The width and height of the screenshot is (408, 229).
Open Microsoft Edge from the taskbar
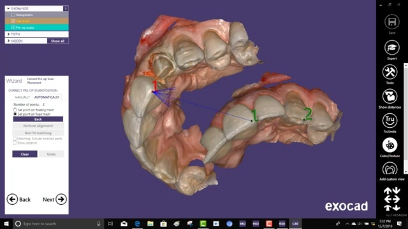coord(137,223)
